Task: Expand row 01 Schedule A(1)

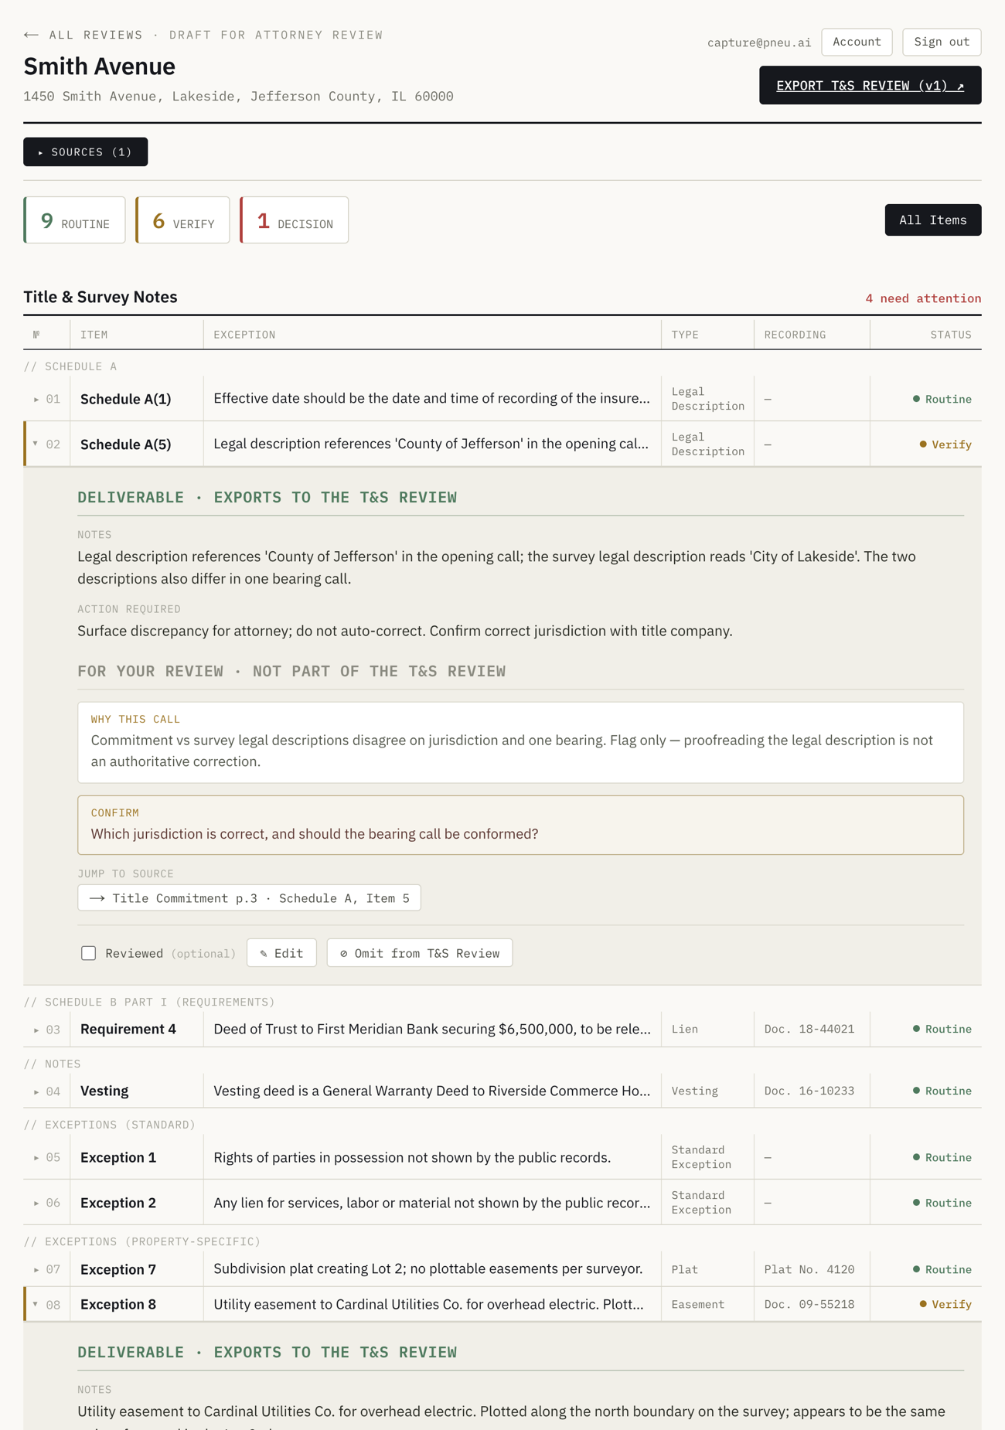Action: 502,399
